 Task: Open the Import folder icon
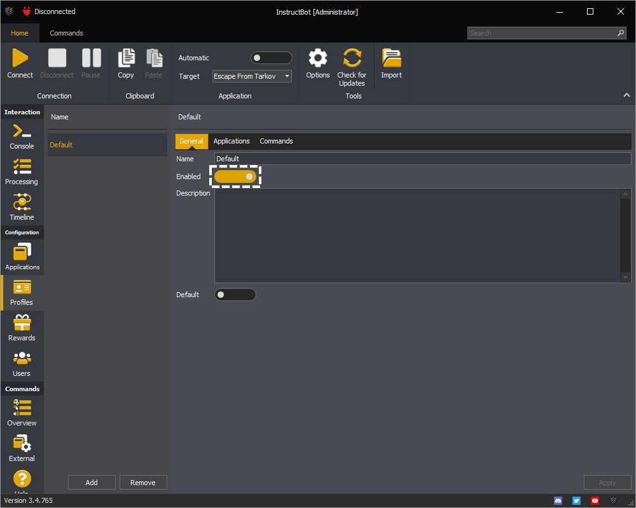pos(391,58)
